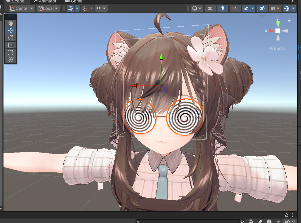Open the scene effects dropdown arrow

(x=253, y=8)
